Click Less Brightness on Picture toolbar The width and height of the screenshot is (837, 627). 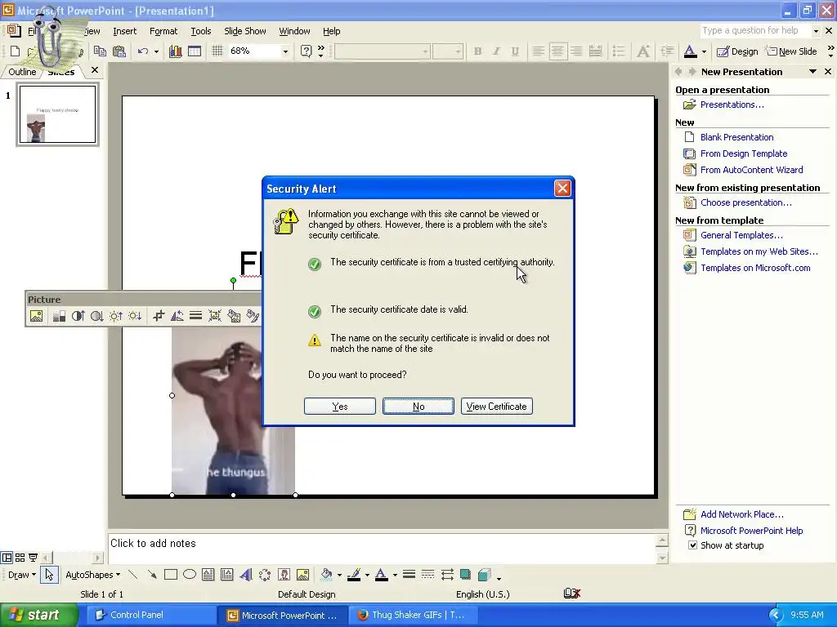(x=135, y=316)
